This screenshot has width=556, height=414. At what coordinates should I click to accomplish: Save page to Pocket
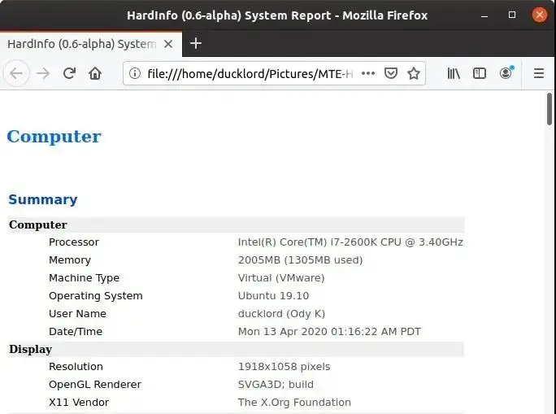[390, 73]
